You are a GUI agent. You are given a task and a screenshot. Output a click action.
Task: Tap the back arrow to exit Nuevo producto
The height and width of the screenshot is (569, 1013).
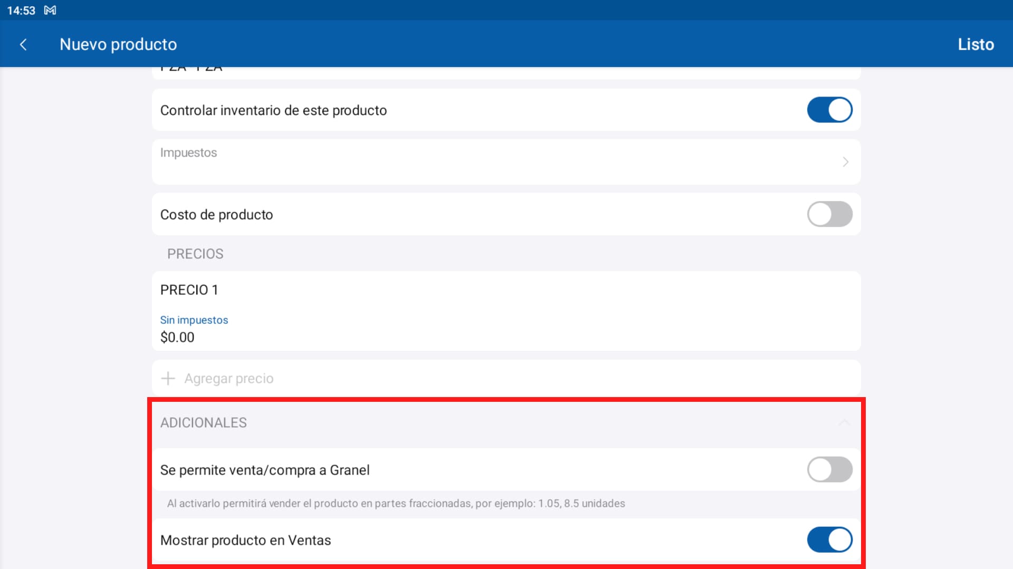pyautogui.click(x=24, y=44)
